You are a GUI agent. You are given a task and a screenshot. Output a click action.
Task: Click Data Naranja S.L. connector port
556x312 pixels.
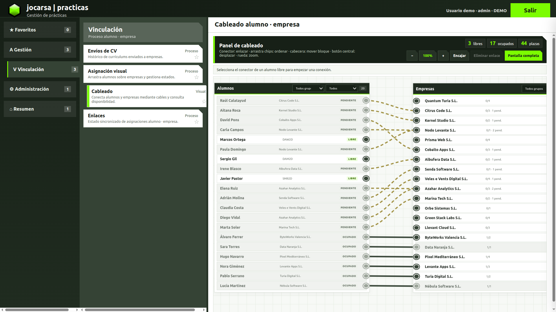(416, 247)
